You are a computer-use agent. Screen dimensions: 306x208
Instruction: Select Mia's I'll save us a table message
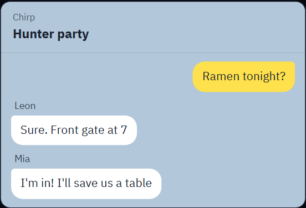(x=86, y=184)
